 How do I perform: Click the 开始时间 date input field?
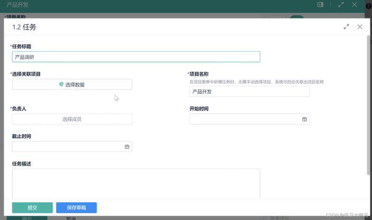249,119
